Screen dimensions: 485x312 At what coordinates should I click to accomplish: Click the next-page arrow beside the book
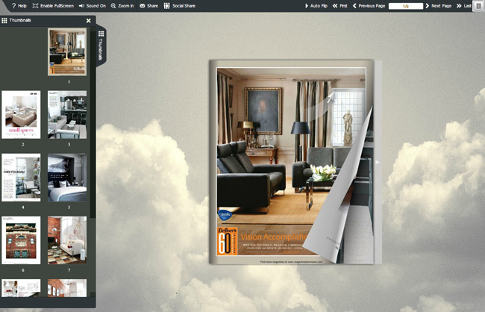378,162
